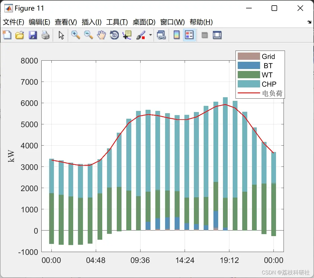Toggle the Insert Legend button
Image resolution: width=314 pixels, height=278 pixels.
pyautogui.click(x=189, y=35)
